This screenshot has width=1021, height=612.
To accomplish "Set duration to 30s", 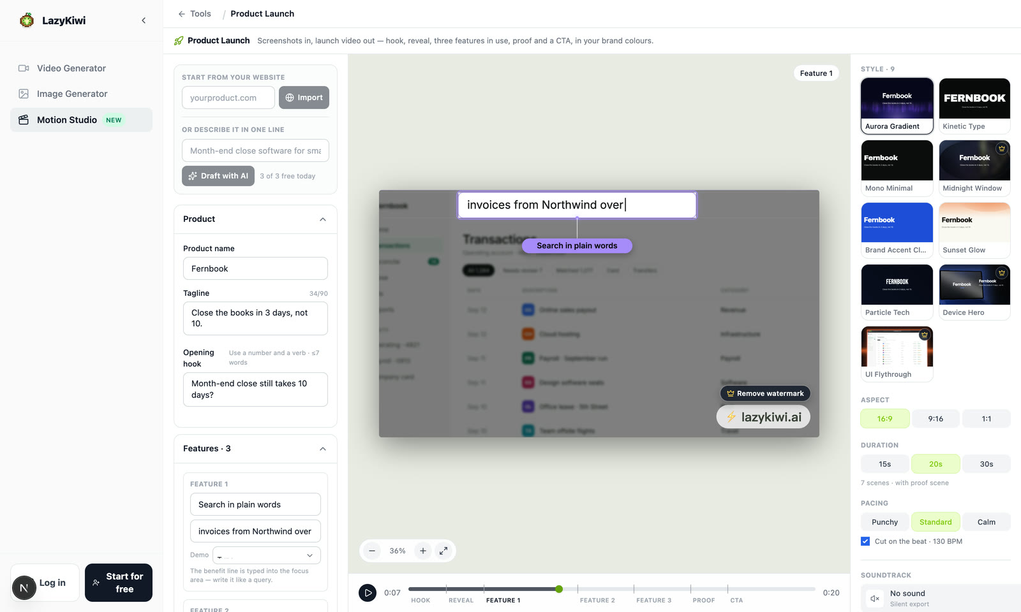I will pos(987,464).
